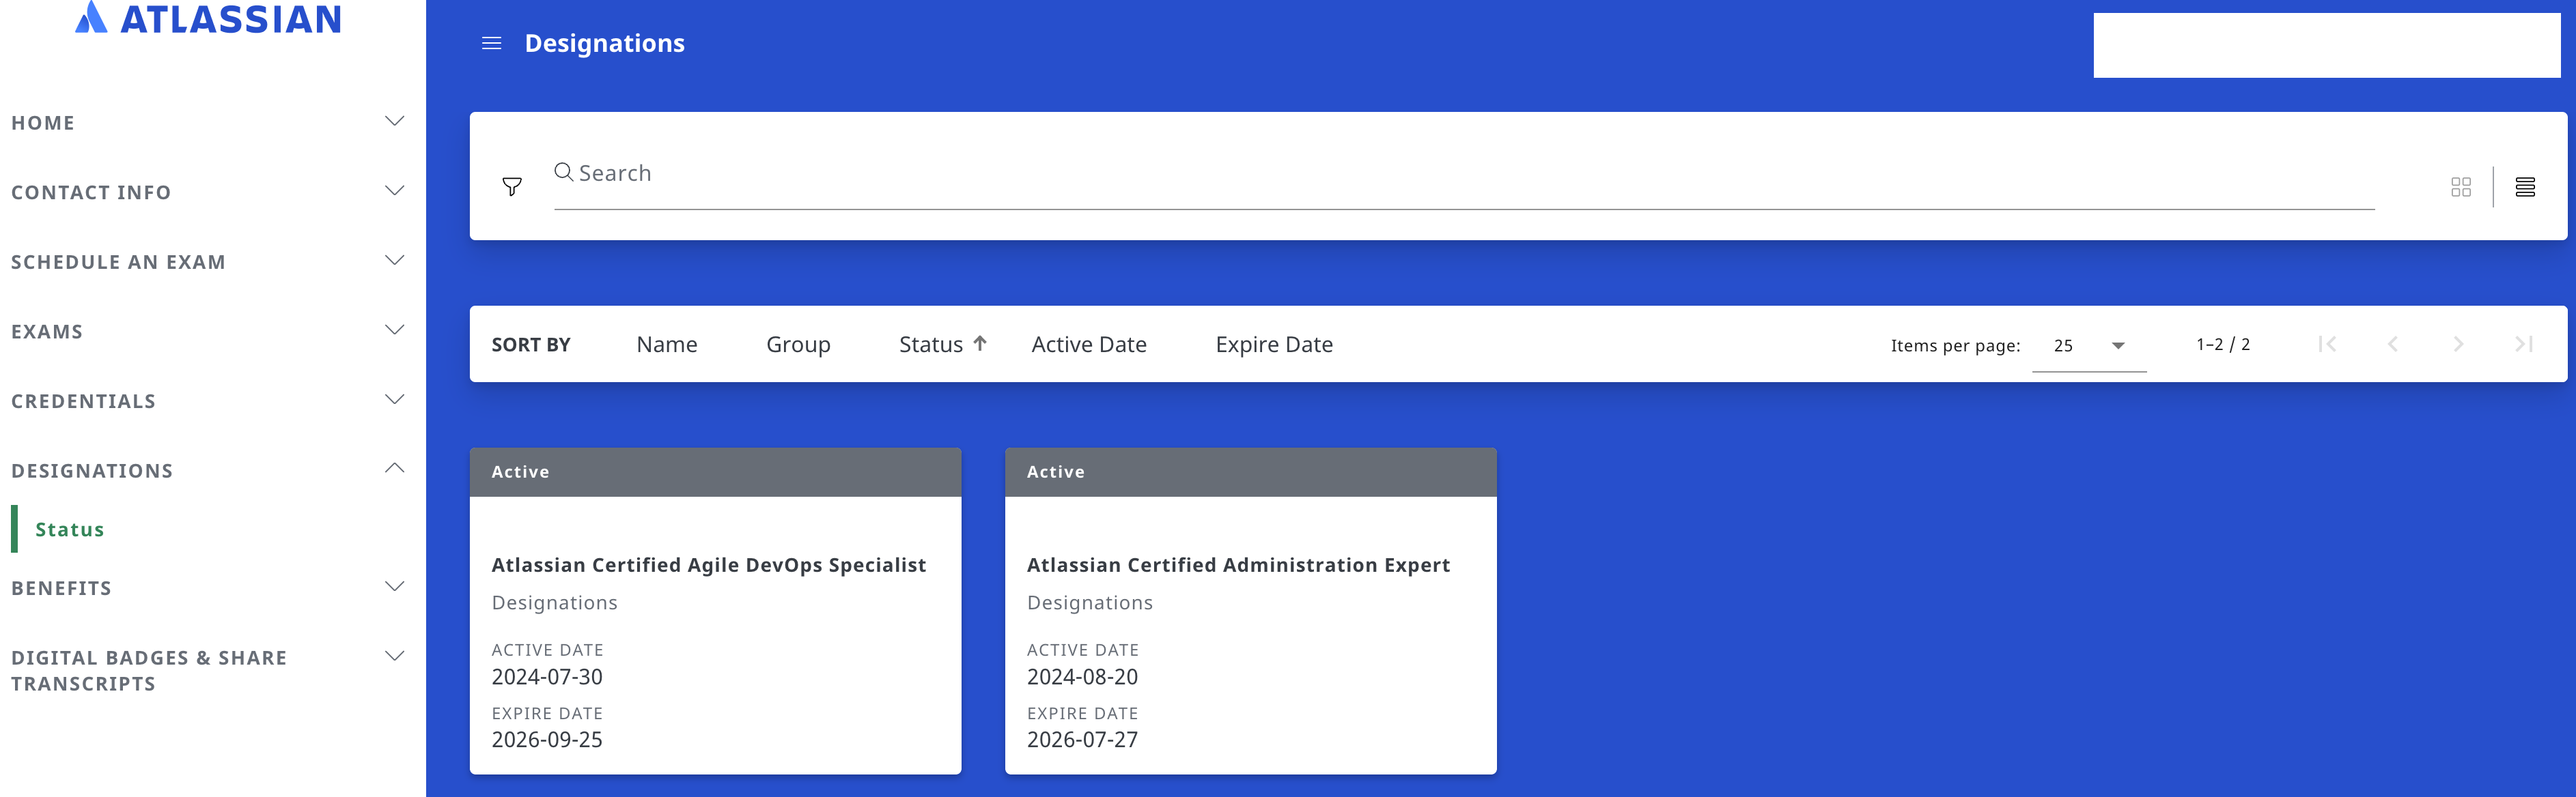The image size is (2576, 797).
Task: Click the Status sort ascending arrow
Action: coord(980,343)
